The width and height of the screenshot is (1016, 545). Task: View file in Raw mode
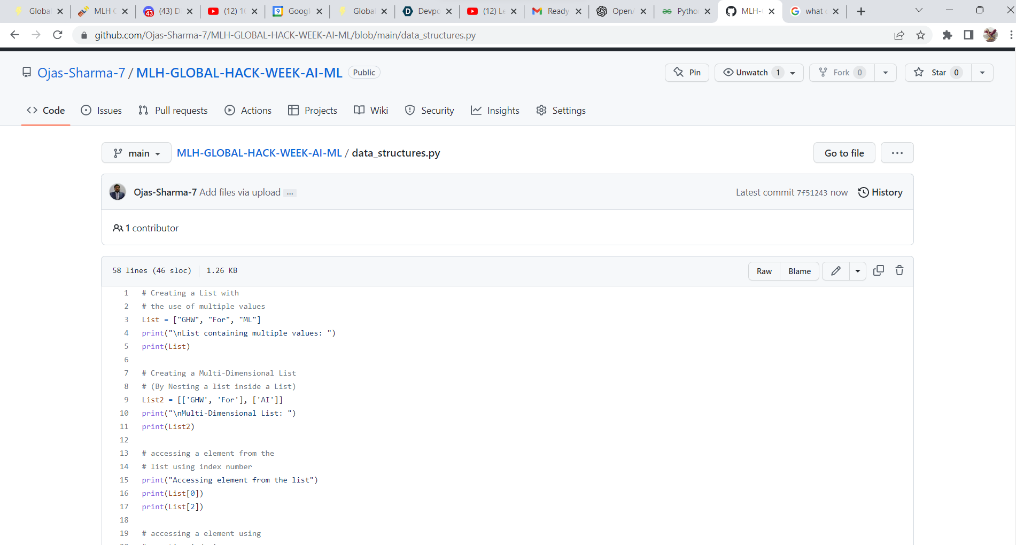764,271
